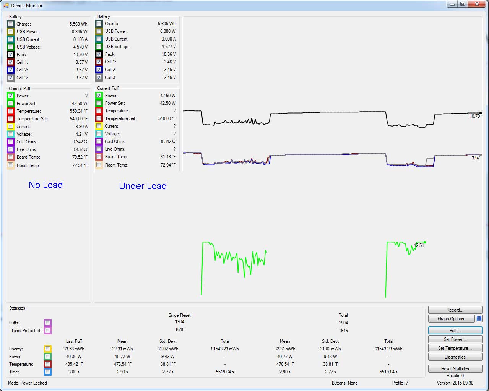Pause the graph using the pause icon

pyautogui.click(x=479, y=319)
